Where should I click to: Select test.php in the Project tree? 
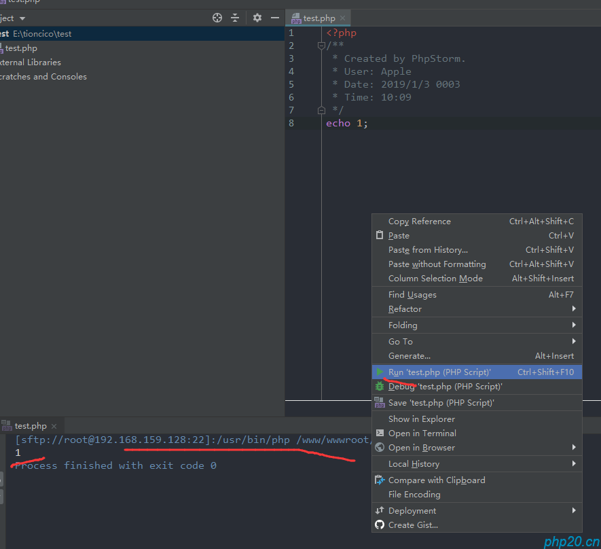point(21,48)
